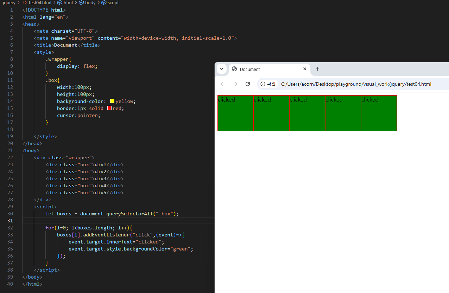Screen dimensions: 449x293
Task: Click the globe favicon on Document tab
Action: pos(234,69)
